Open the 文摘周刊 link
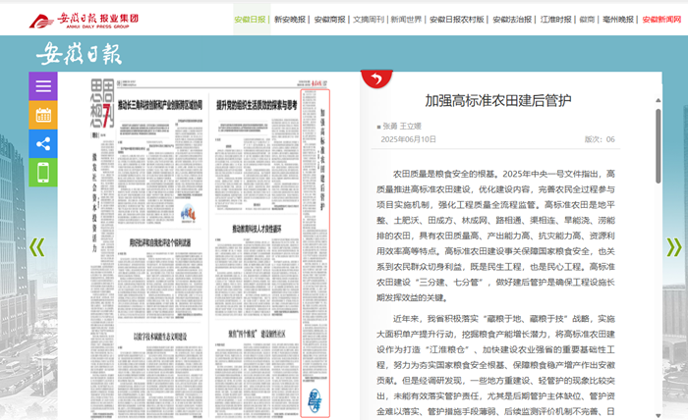 click(x=370, y=19)
